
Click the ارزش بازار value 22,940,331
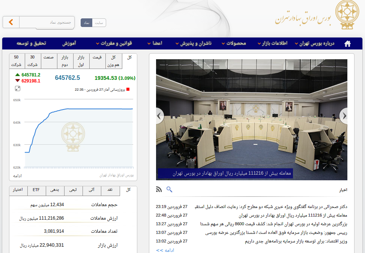point(52,245)
